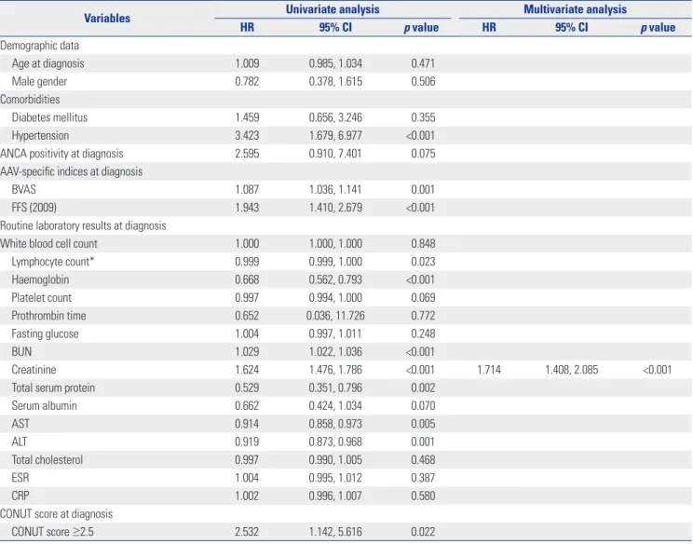Select Prothrombin time row label
The image size is (693, 544).
coord(48,316)
